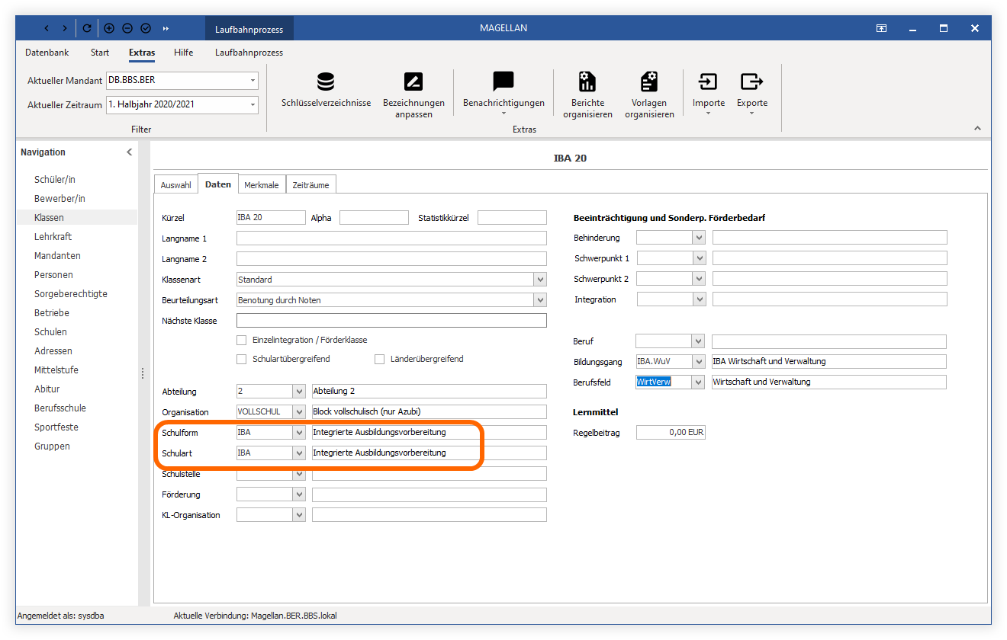Open the Klassenart dropdown arrow
This screenshot has width=1007, height=640.
pos(540,280)
